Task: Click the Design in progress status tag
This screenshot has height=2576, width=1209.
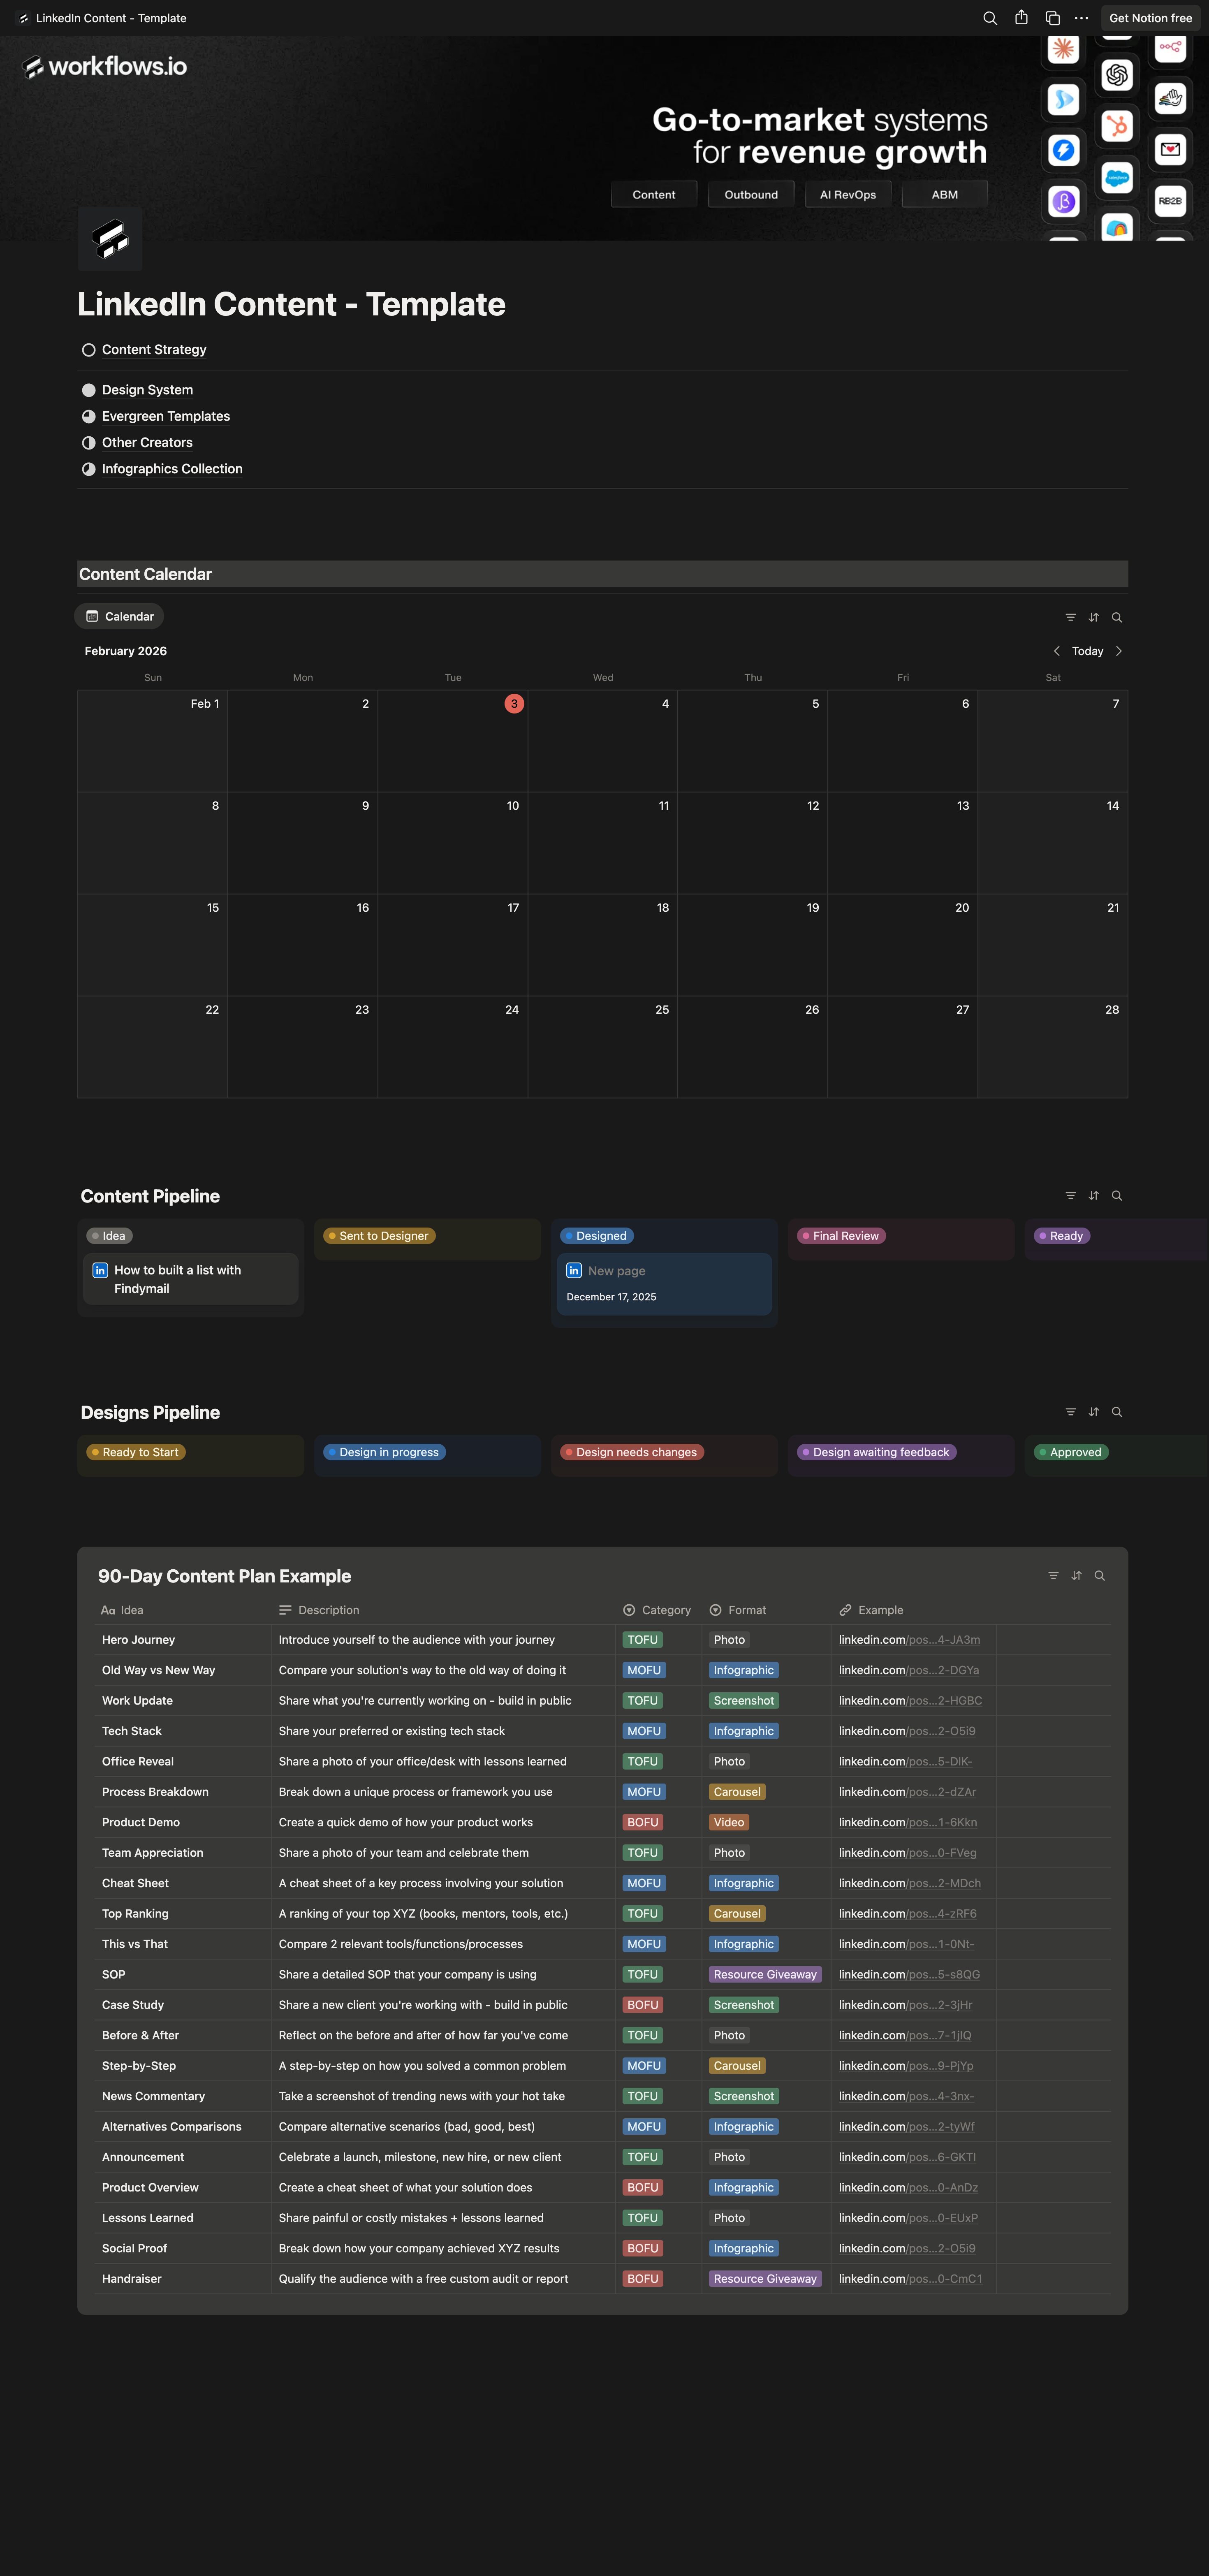Action: [385, 1452]
